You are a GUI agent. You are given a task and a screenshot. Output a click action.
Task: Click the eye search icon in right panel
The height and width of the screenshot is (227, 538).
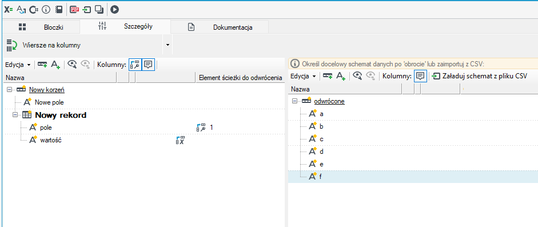(x=357, y=76)
